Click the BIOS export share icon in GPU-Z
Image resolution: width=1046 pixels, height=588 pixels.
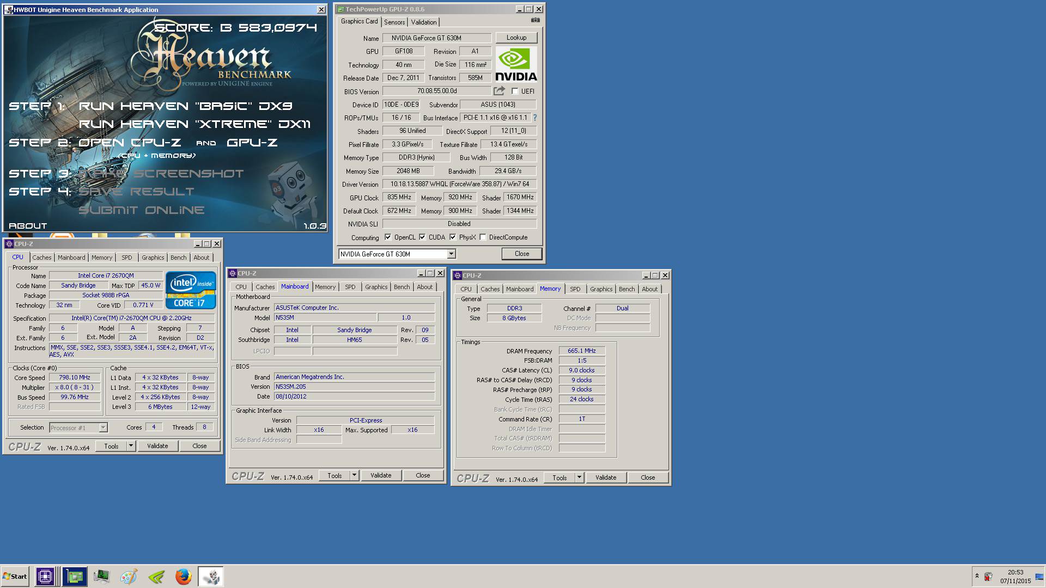[499, 91]
